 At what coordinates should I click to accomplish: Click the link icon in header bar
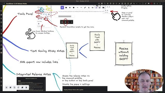click(146, 4)
